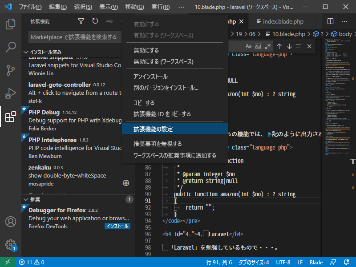The image size is (356, 267).
Task: Switch to the index.blade.php tab
Action: [283, 21]
